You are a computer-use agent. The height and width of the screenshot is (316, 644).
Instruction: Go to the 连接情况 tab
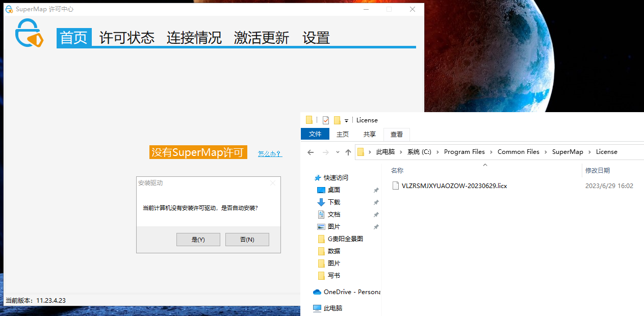click(x=194, y=37)
